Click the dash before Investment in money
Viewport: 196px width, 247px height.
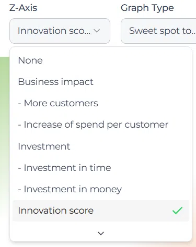pyautogui.click(x=20, y=190)
